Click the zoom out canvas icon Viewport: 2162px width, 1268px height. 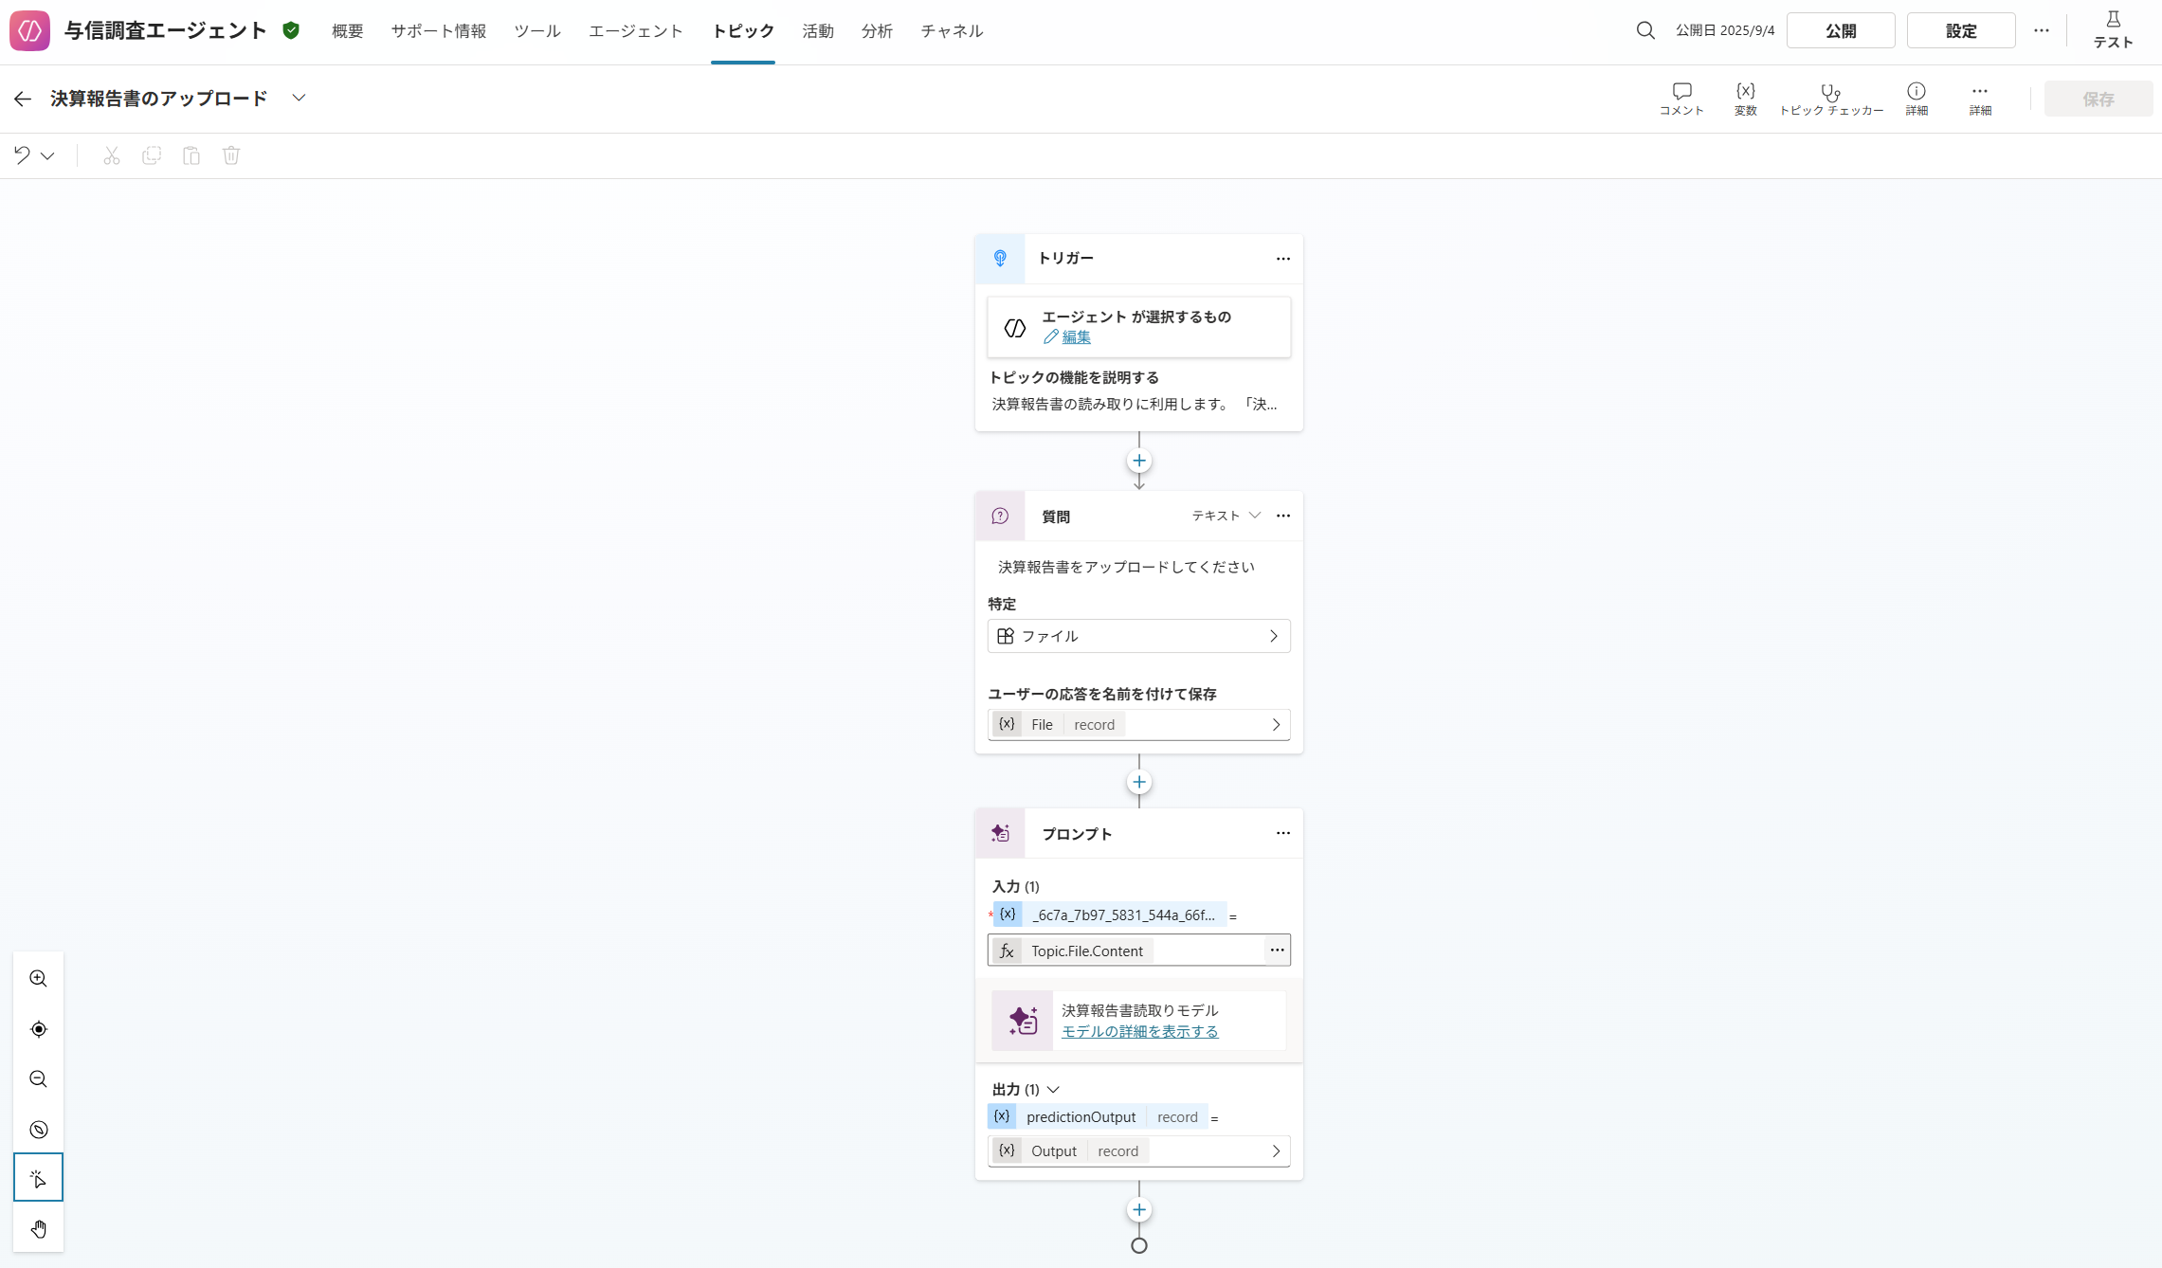click(38, 1078)
